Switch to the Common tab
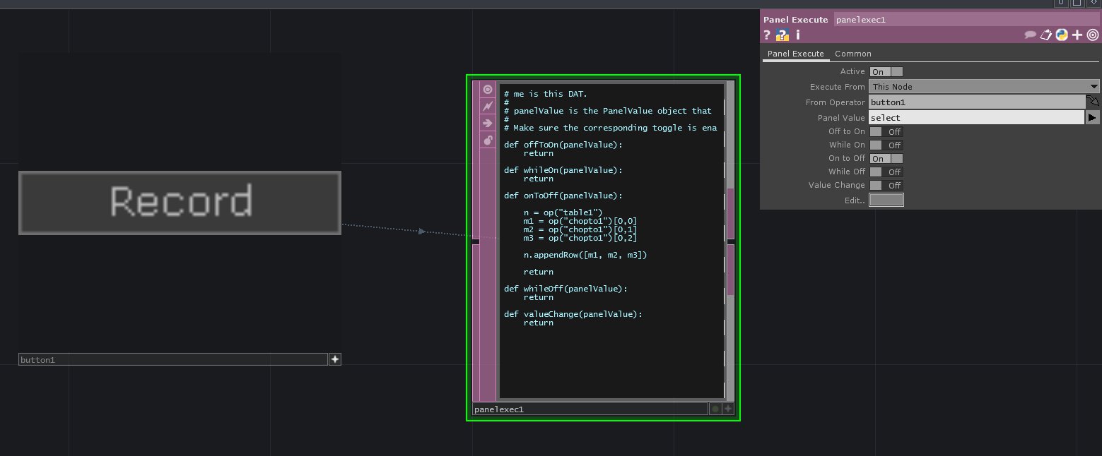Screen dimensions: 1102x456 coord(852,54)
